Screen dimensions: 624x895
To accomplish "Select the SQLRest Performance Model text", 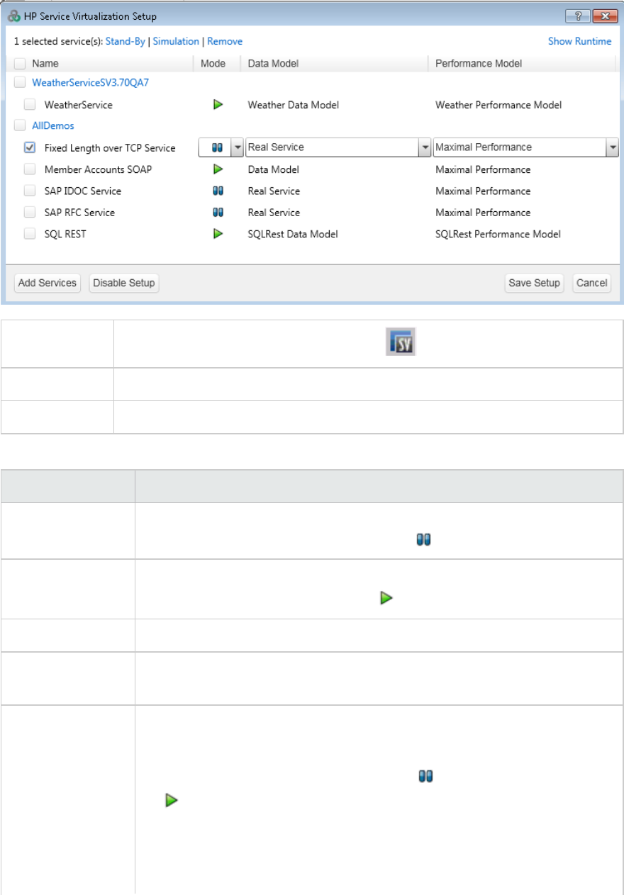I will 498,234.
